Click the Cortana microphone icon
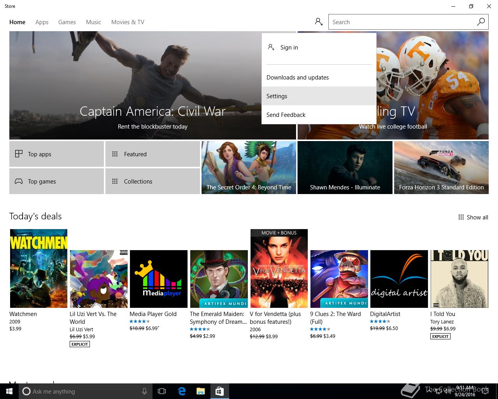The image size is (498, 399). pyautogui.click(x=144, y=391)
